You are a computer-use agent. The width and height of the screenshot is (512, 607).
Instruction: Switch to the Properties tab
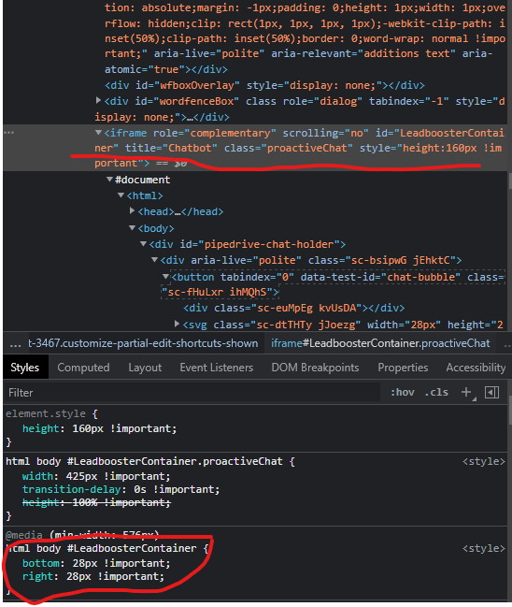(x=403, y=368)
